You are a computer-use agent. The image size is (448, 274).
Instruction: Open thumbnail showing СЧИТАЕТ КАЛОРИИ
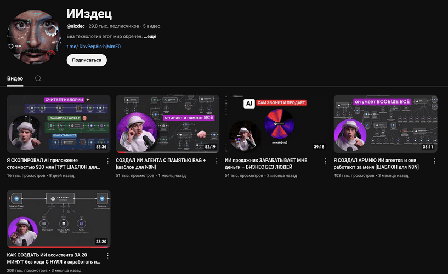pyautogui.click(x=58, y=123)
